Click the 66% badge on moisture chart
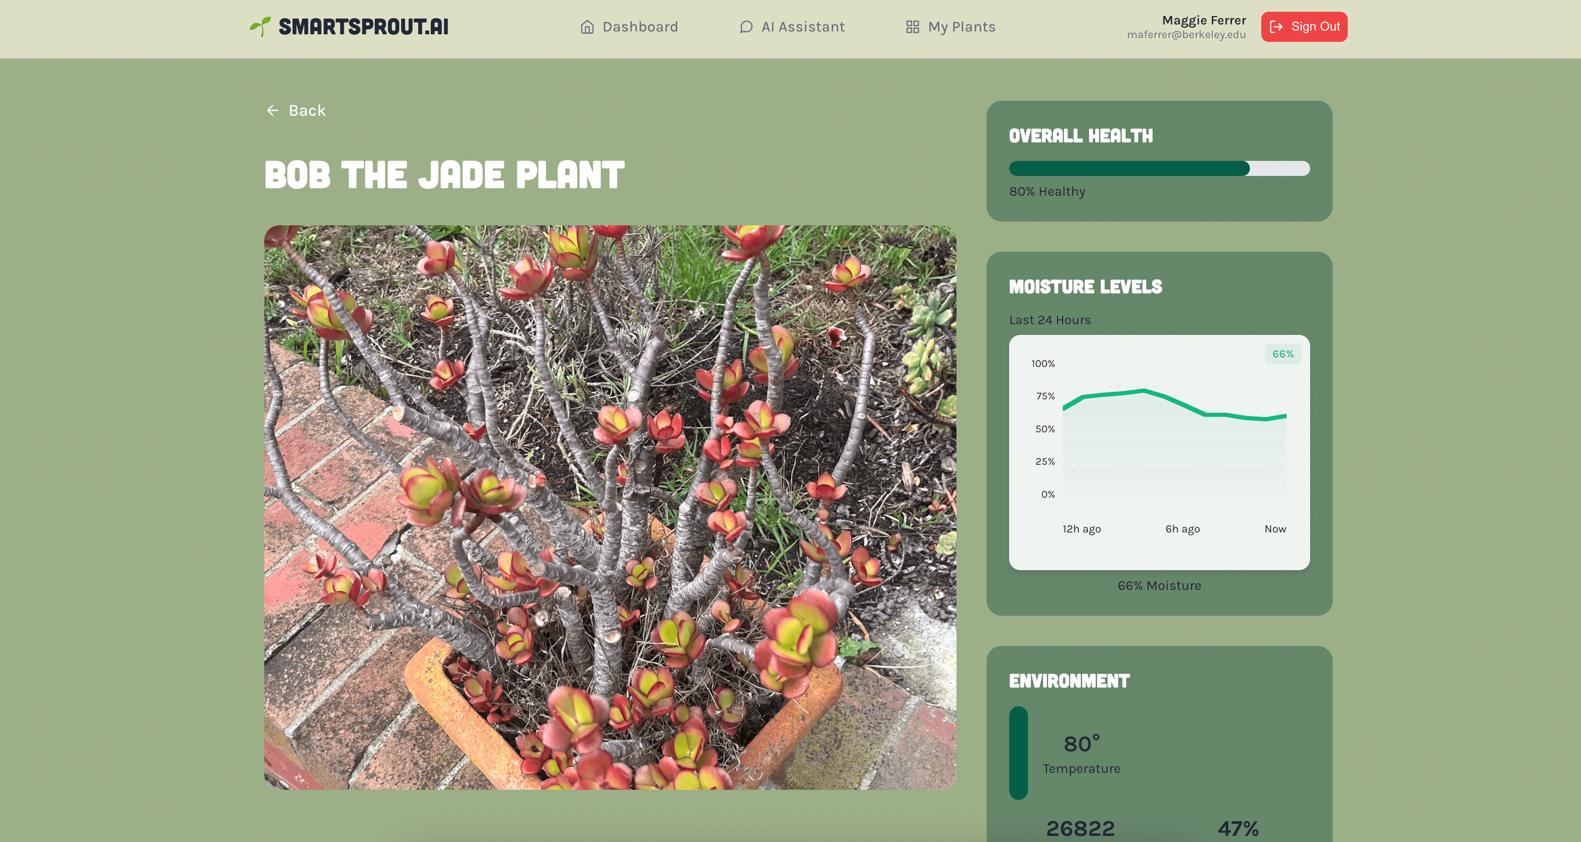Image resolution: width=1581 pixels, height=842 pixels. (1282, 354)
